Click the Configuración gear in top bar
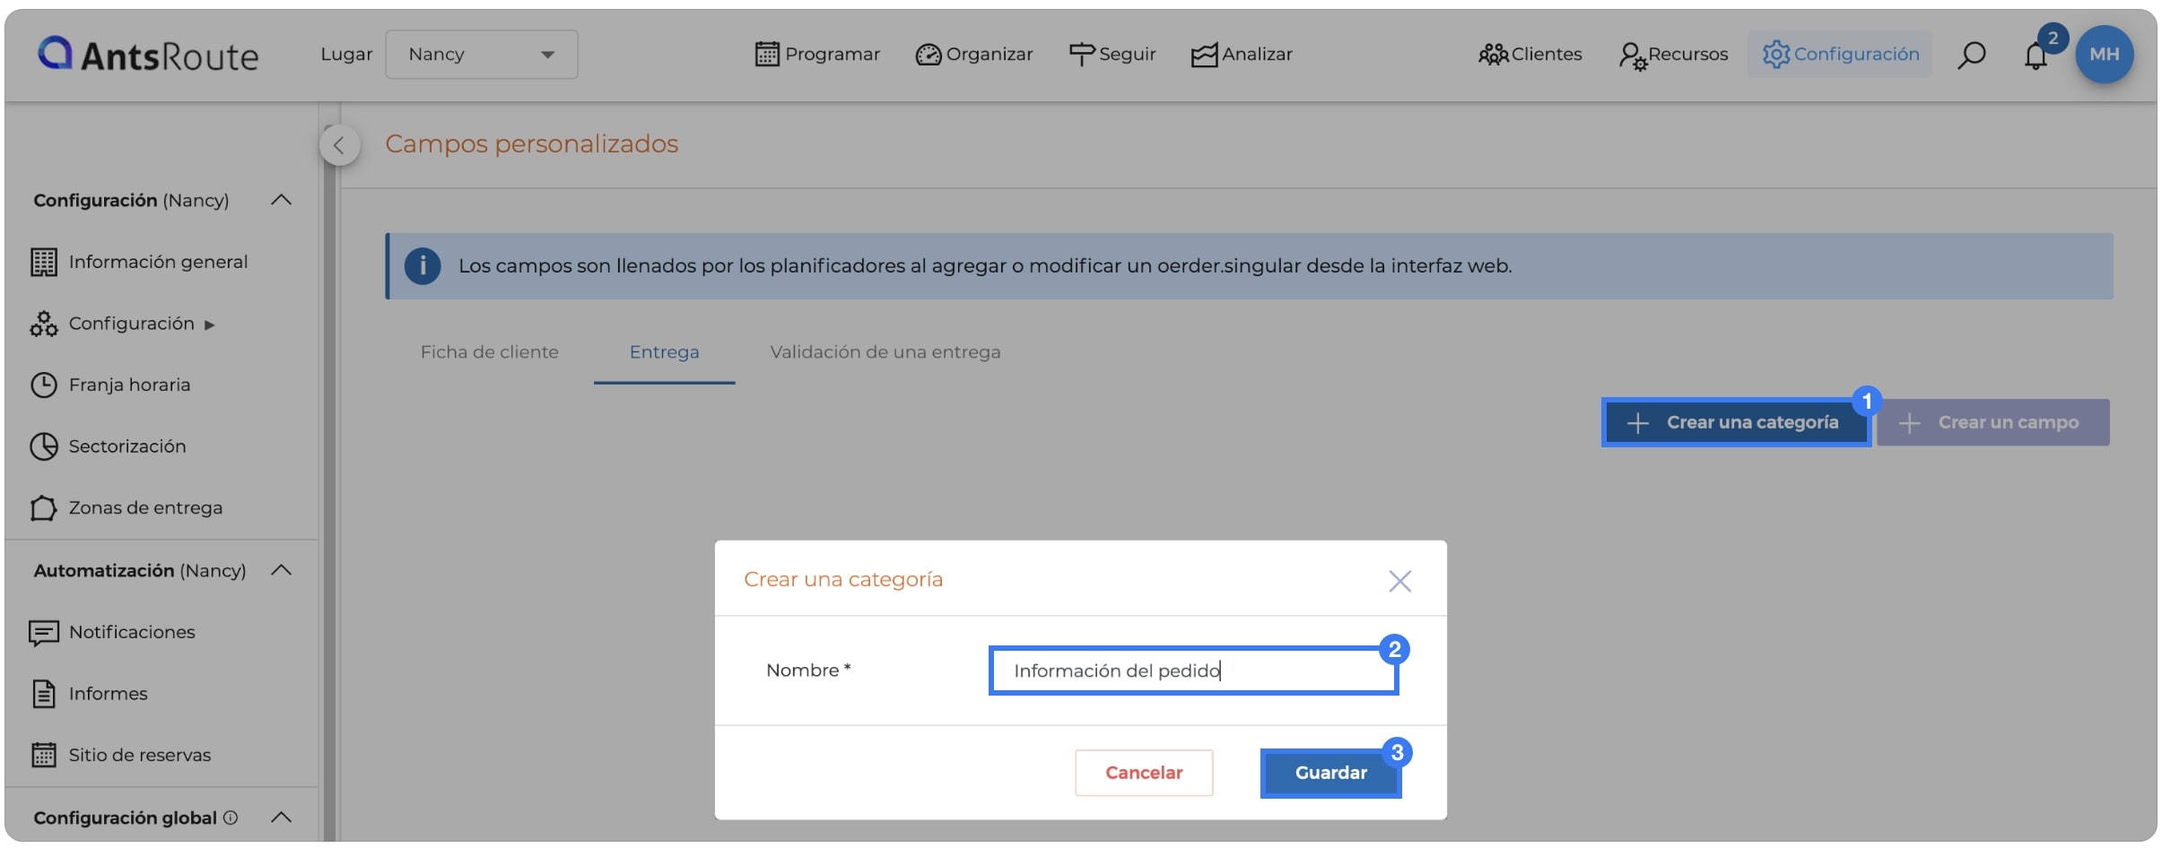Screen dimensions: 2162x848 coord(1840,55)
